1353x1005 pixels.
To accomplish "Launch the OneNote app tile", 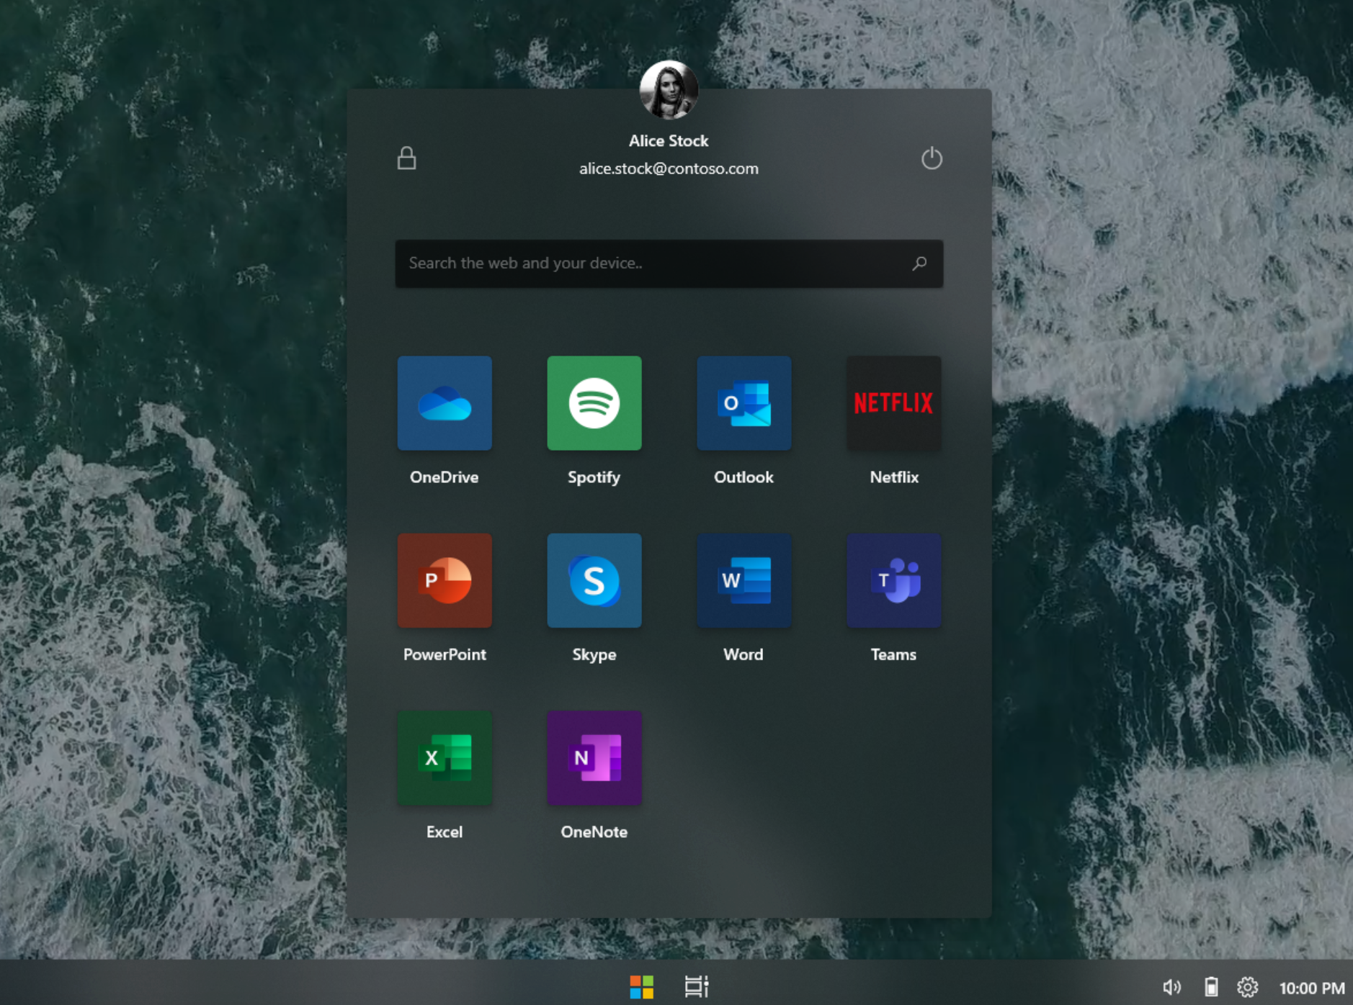I will coord(594,758).
